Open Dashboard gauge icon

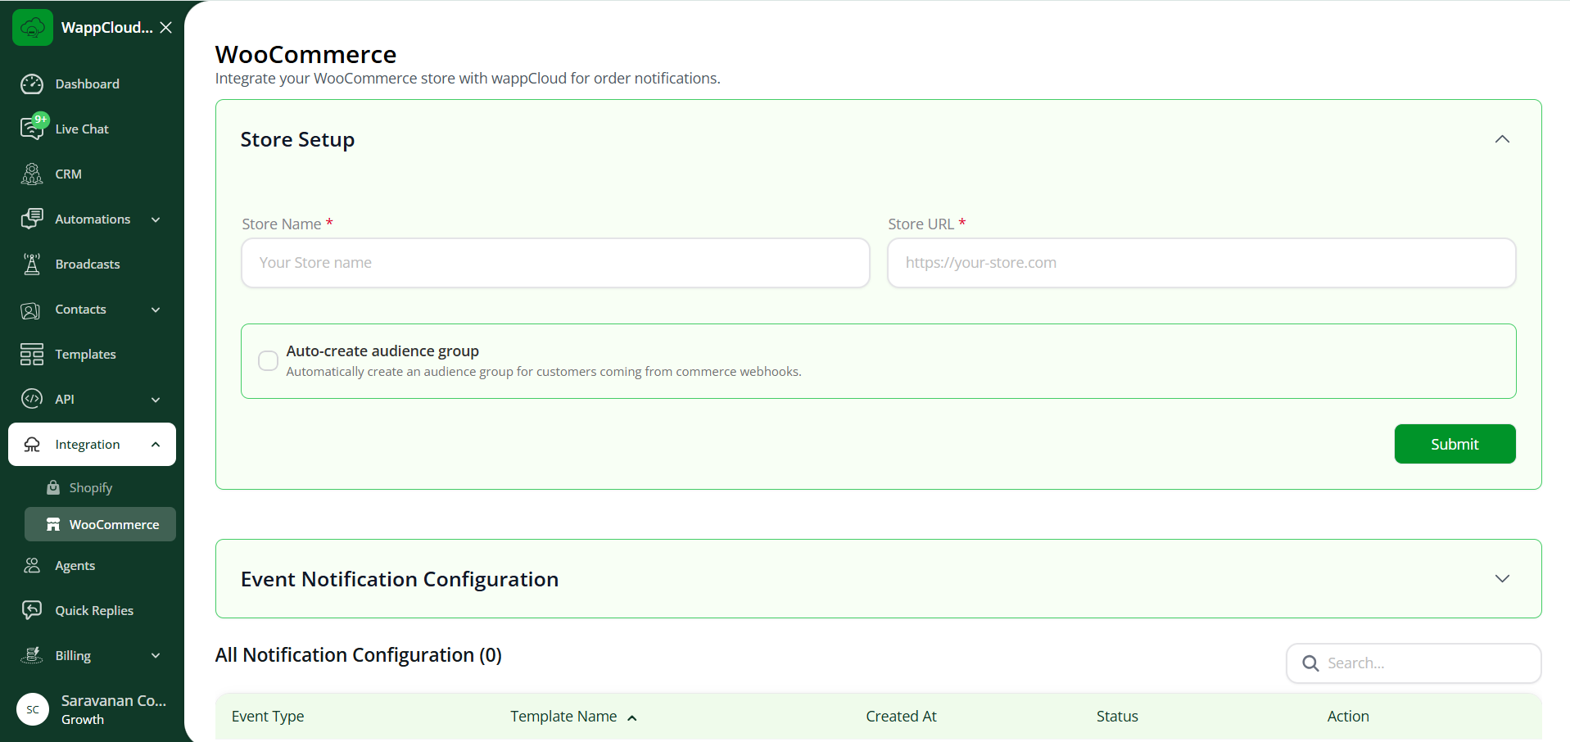32,84
